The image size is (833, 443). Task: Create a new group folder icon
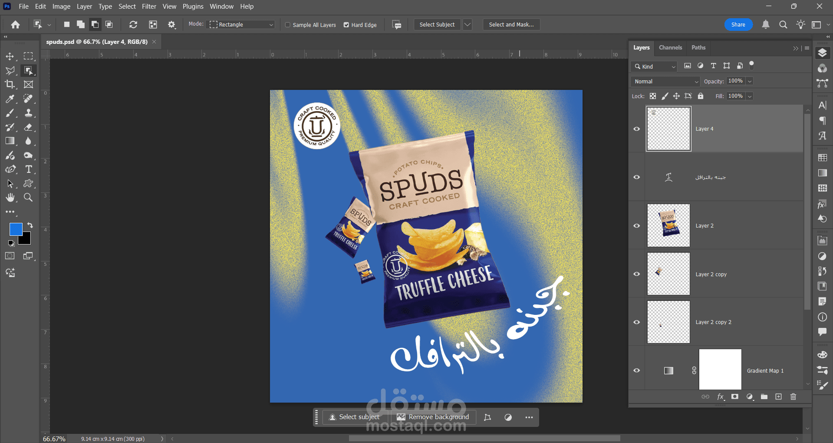point(764,397)
